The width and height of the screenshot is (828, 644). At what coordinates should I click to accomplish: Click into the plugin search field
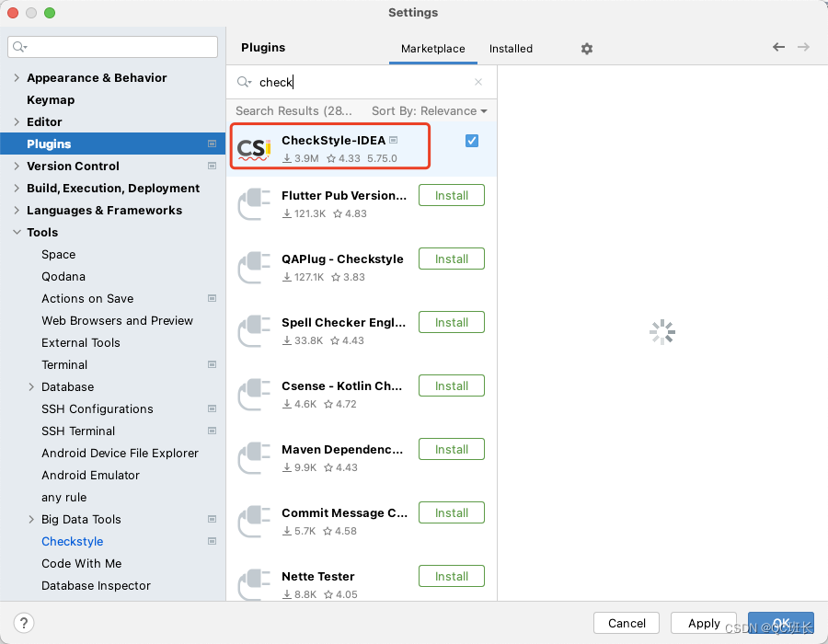[362, 82]
